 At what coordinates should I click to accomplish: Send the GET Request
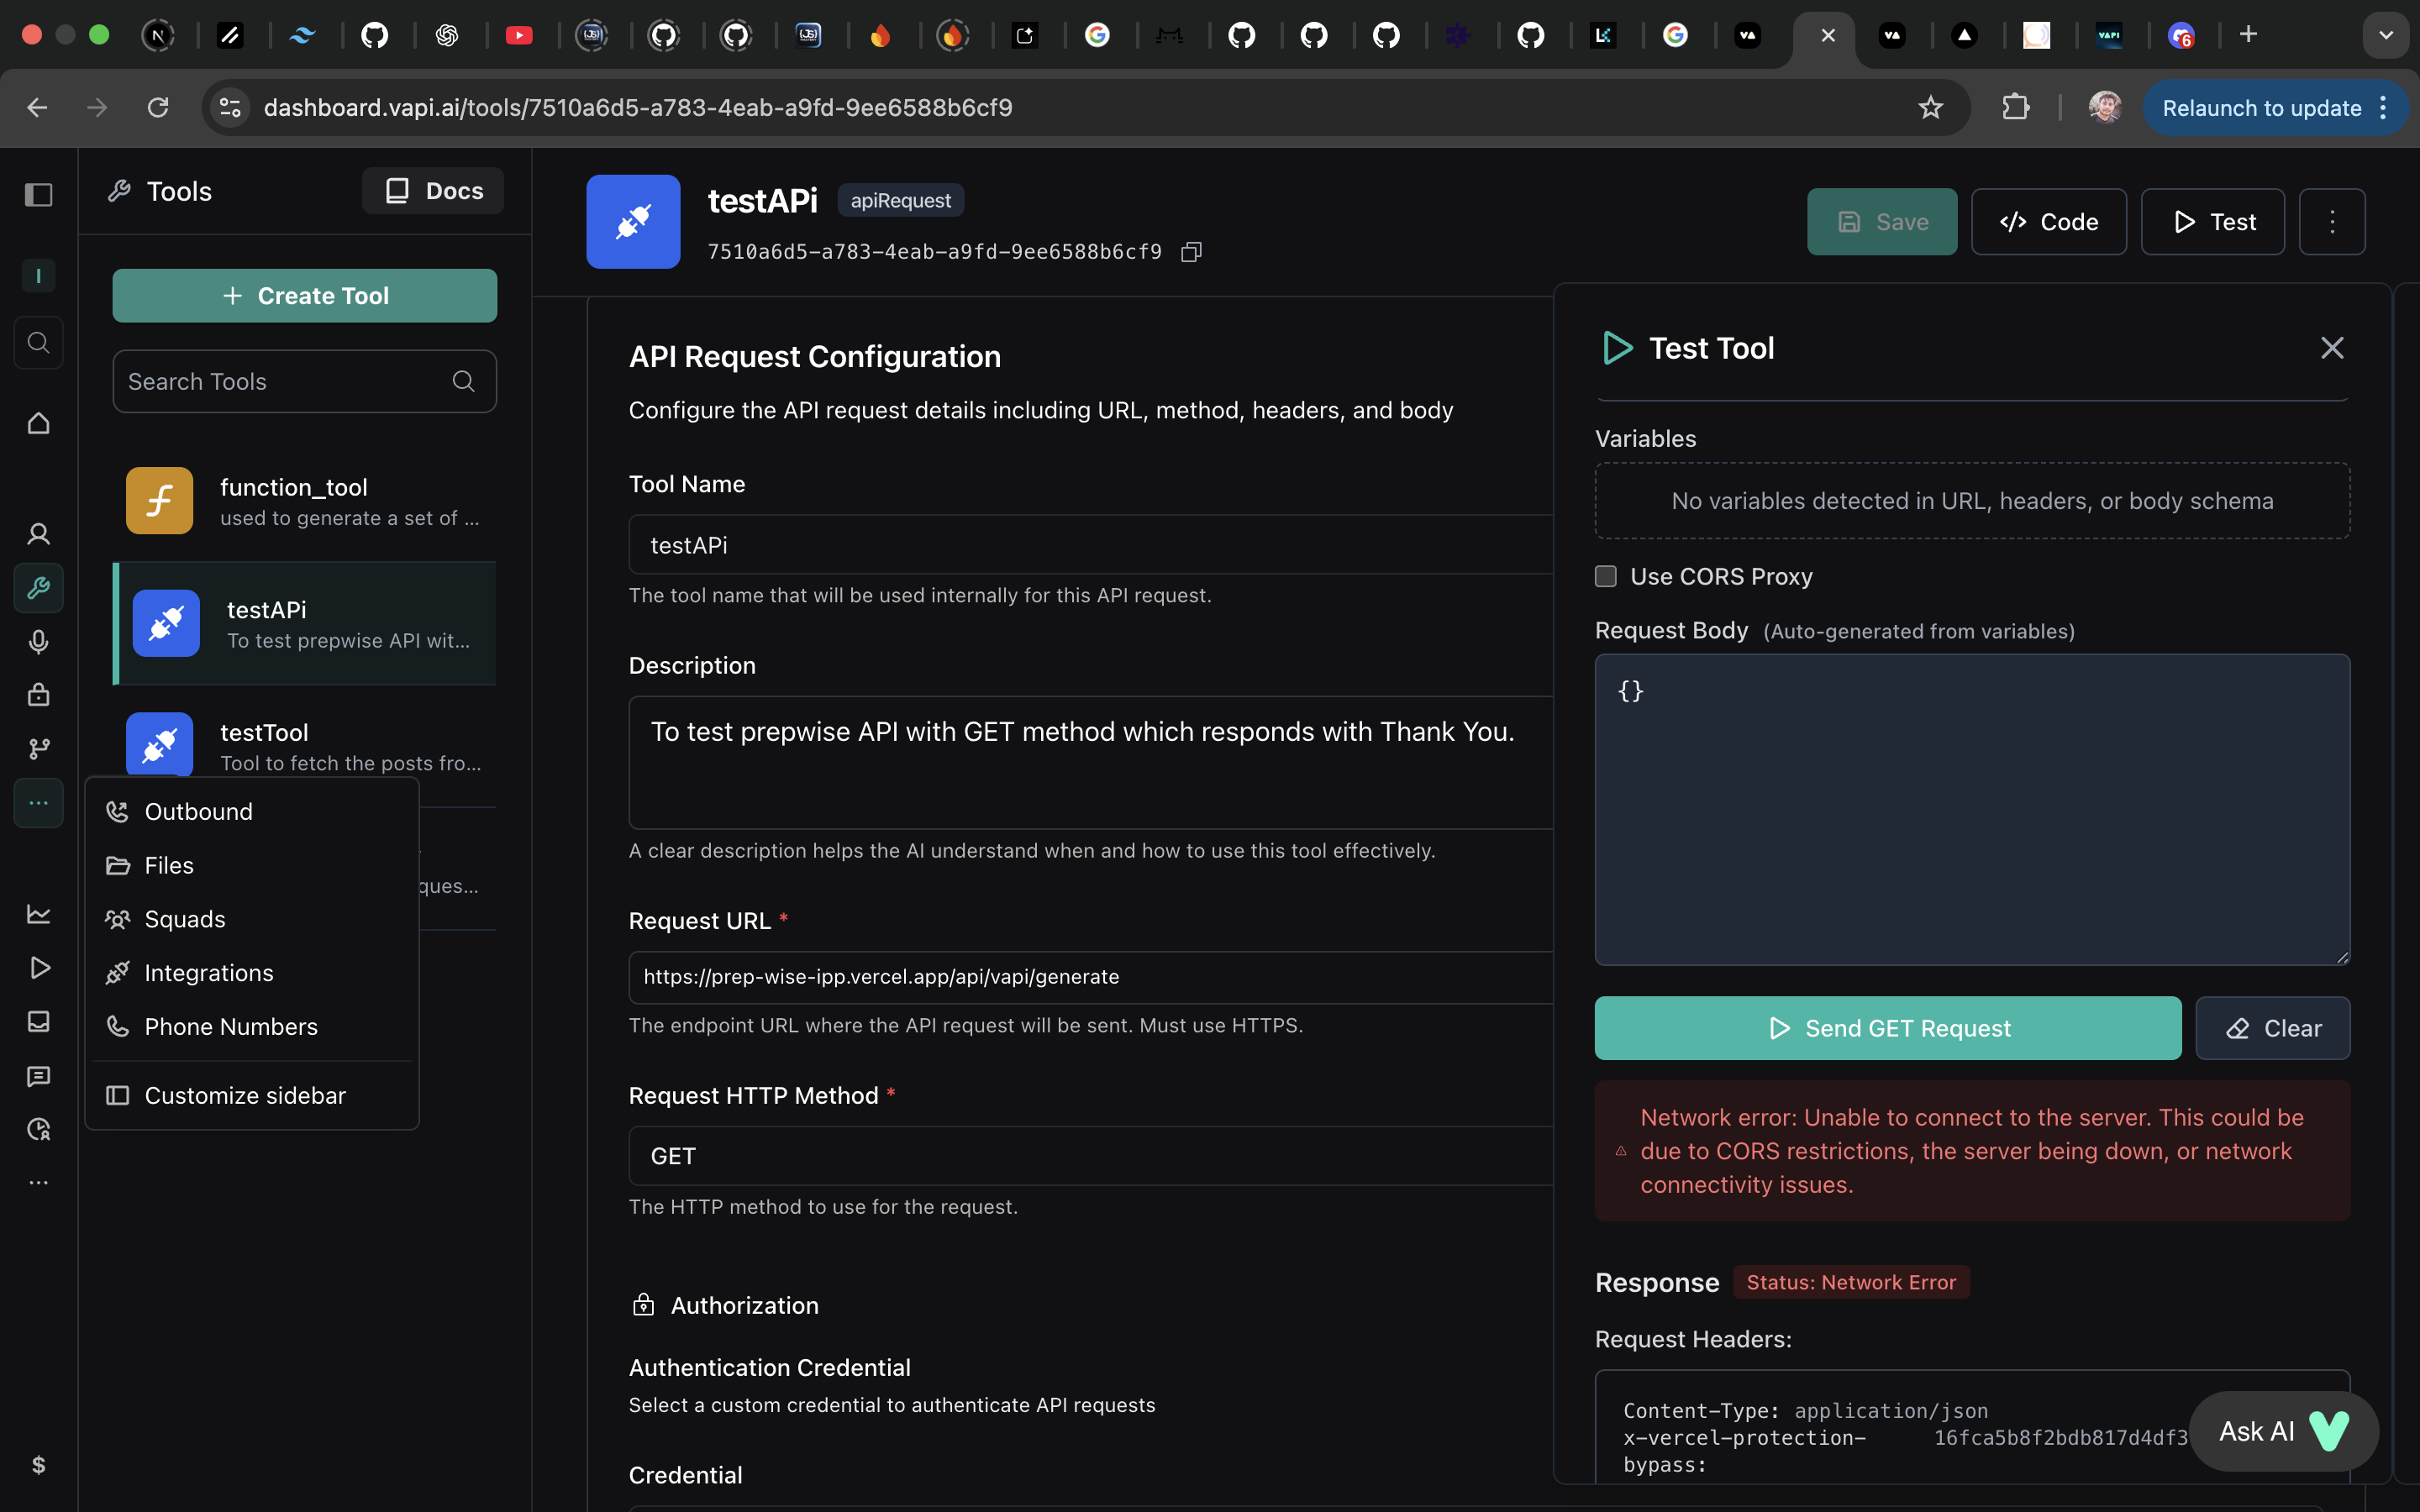[1888, 1028]
